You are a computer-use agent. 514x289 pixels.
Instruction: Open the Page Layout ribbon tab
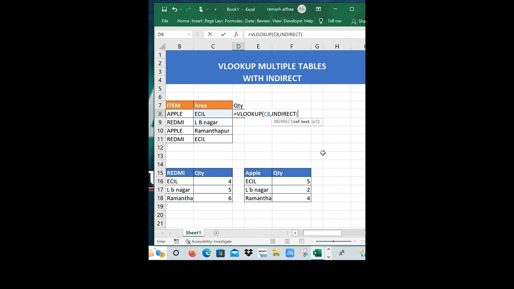pos(214,21)
